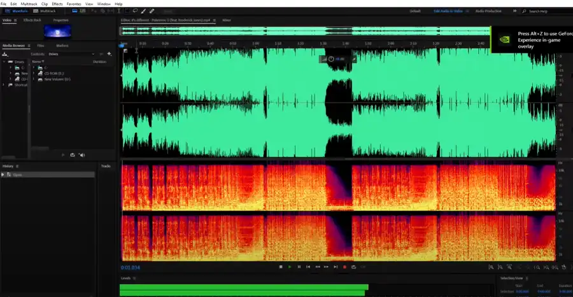Open the Contents Drives dropdown
This screenshot has width=573, height=297.
(71, 54)
